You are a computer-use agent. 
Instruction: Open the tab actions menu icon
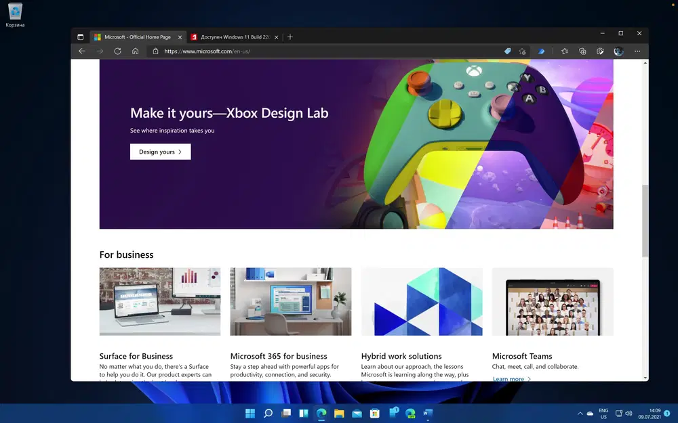pyautogui.click(x=81, y=37)
